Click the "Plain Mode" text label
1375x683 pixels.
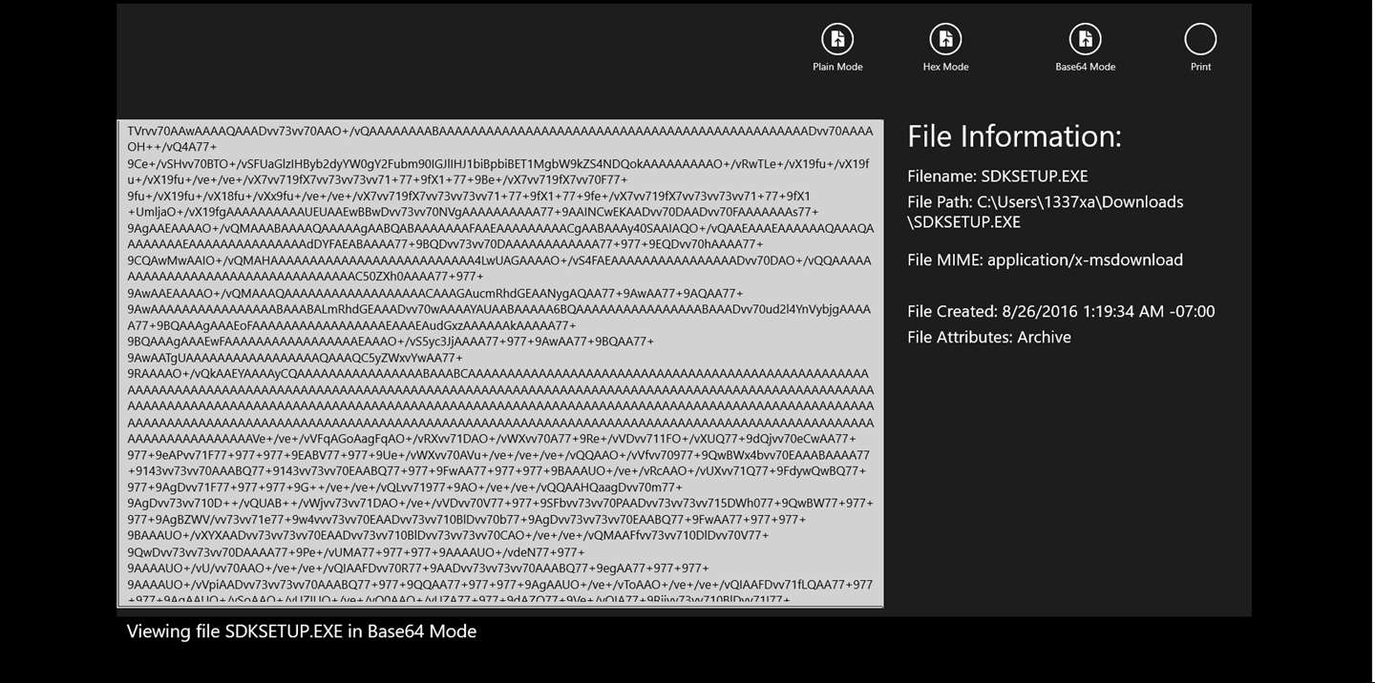click(x=837, y=67)
